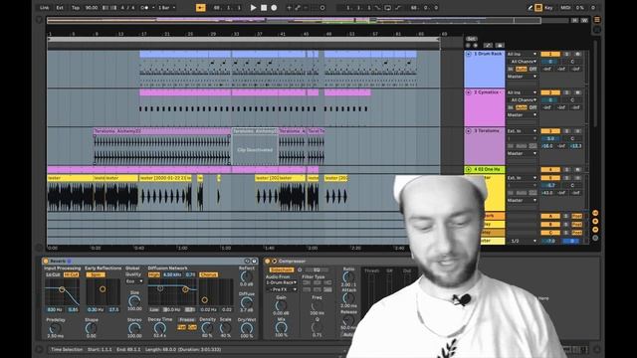
Task: Set Drum Rack monitoring to Auto
Action: click(522, 69)
